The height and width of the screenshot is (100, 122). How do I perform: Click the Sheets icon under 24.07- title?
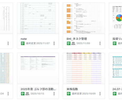coord(115,94)
